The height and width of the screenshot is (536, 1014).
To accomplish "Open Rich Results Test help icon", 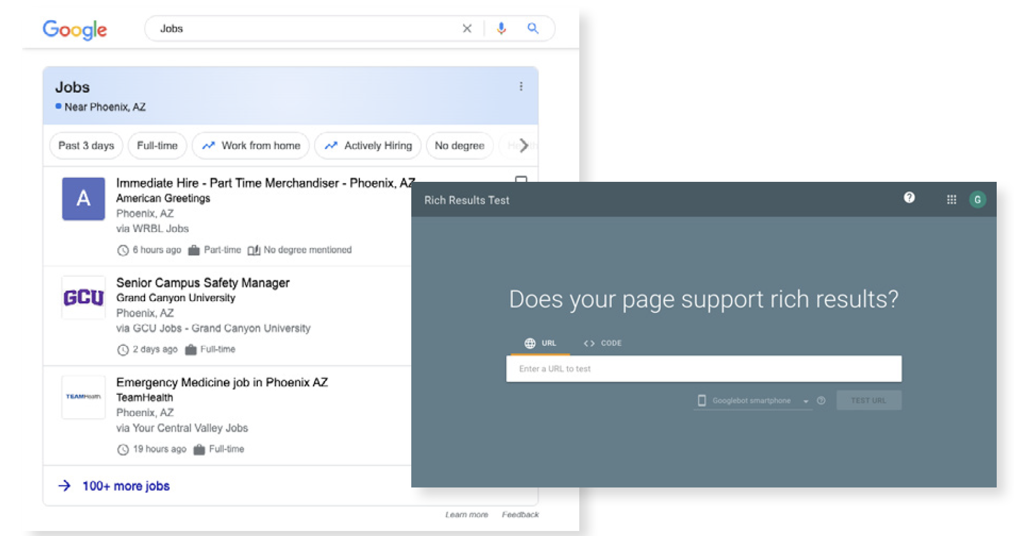I will [909, 198].
